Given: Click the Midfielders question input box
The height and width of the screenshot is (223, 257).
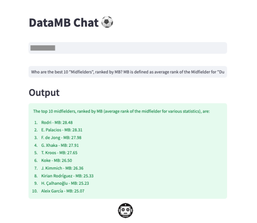Looking at the screenshot, I should pos(128,72).
